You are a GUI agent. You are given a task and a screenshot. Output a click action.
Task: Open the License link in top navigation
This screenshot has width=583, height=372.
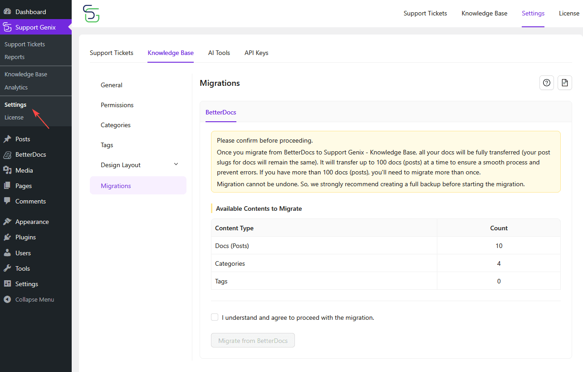(x=569, y=13)
